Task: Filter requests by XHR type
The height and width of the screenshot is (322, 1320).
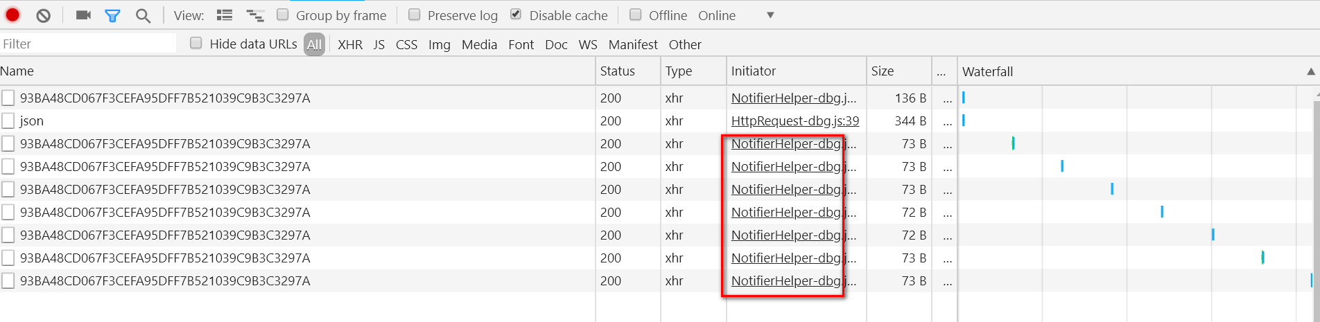Action: pos(350,44)
